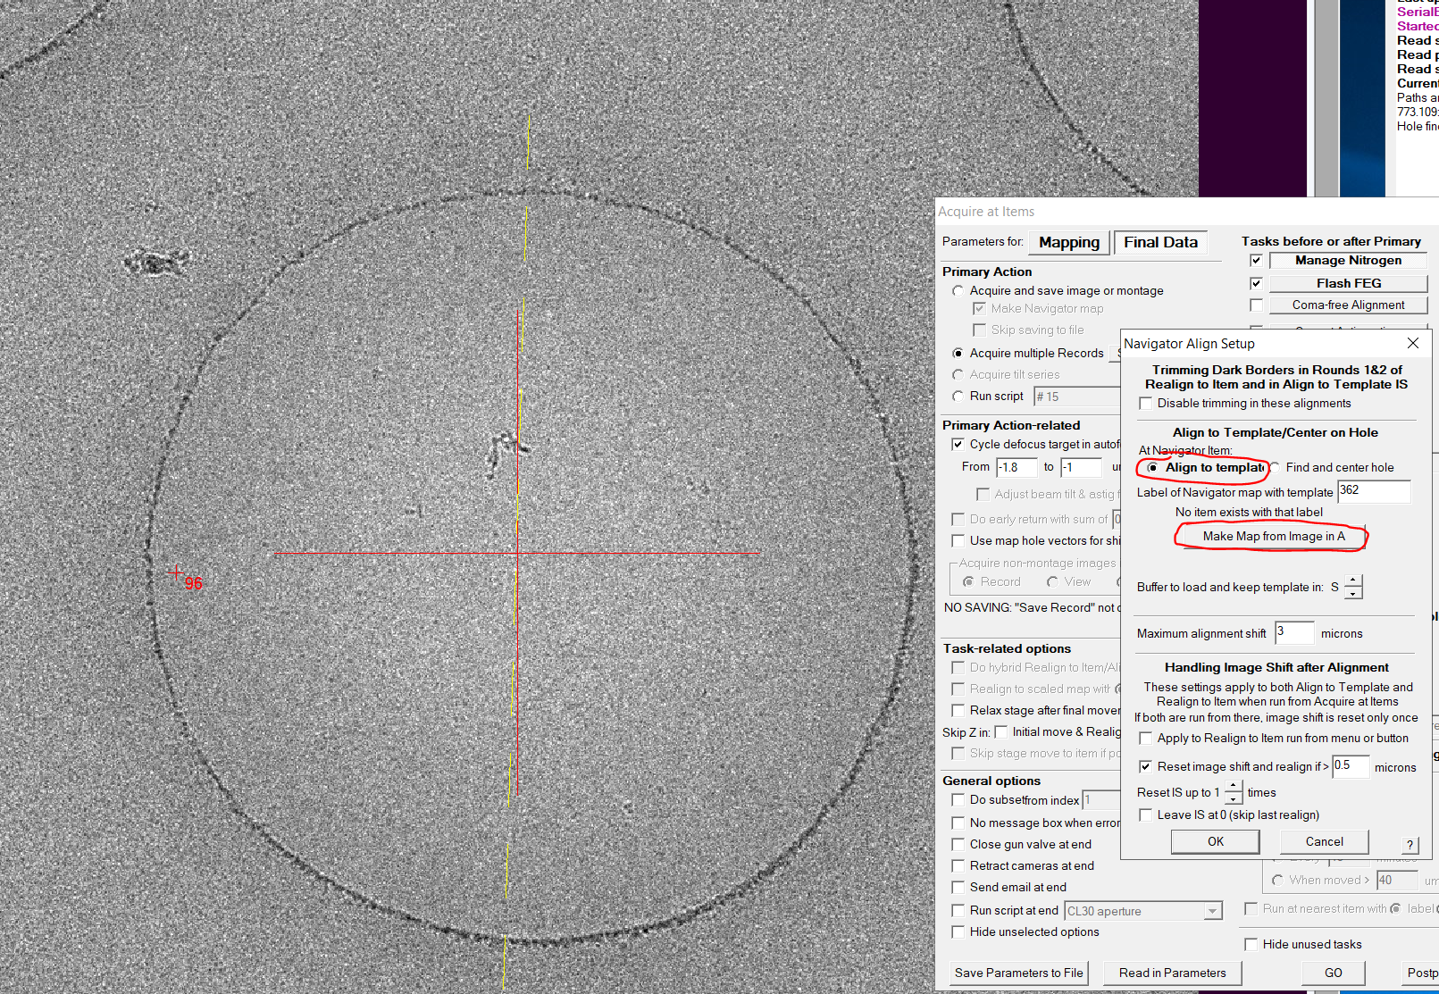Image resolution: width=1439 pixels, height=994 pixels.
Task: Edit the defocus From value -1.8
Action: click(1017, 467)
